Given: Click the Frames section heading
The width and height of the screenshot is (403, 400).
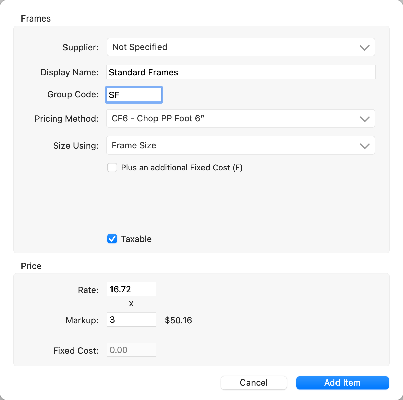Looking at the screenshot, I should pyautogui.click(x=36, y=18).
